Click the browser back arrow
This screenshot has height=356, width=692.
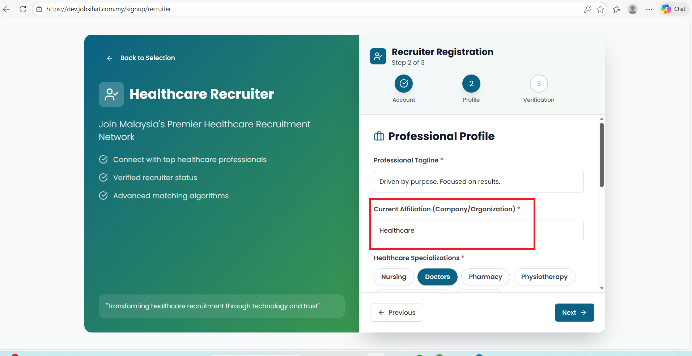(7, 9)
